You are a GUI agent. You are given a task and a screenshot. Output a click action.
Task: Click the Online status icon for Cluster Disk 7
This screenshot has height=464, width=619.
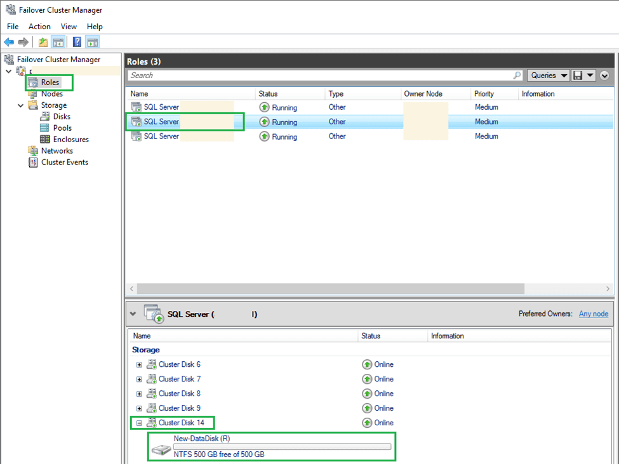[x=367, y=379]
